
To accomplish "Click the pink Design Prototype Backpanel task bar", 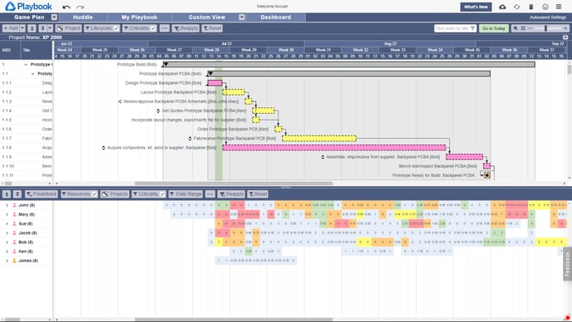I will coord(214,83).
